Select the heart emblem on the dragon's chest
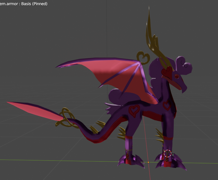This screenshot has height=180, width=218. pos(167,105)
